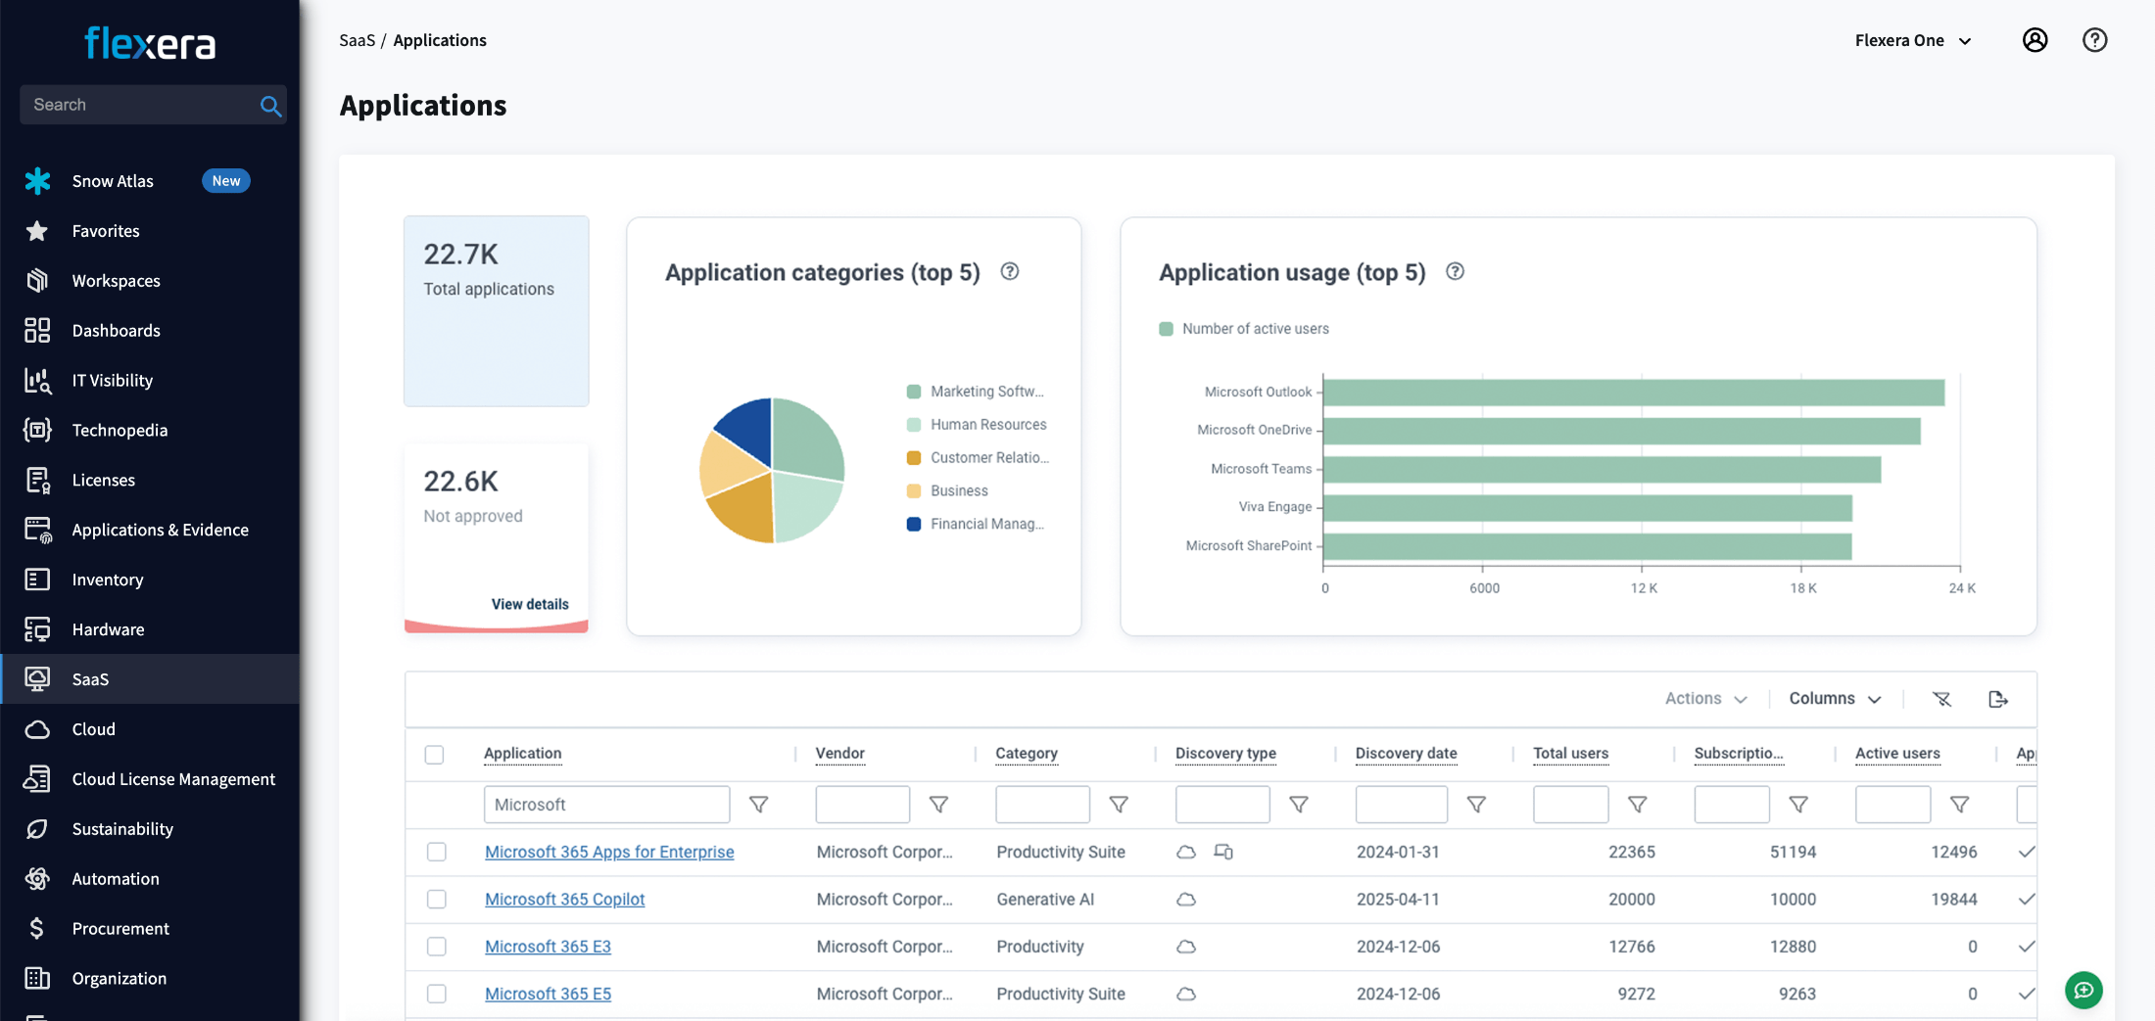Image resolution: width=2155 pixels, height=1021 pixels.
Task: Open Microsoft 365 Apps for Enterprise link
Action: (x=609, y=853)
